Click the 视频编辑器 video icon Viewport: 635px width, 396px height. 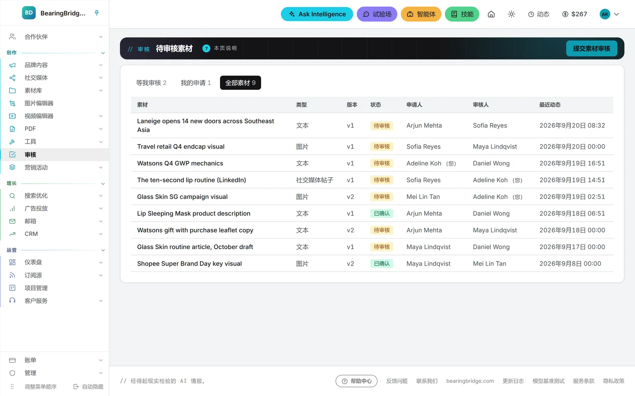(12, 116)
